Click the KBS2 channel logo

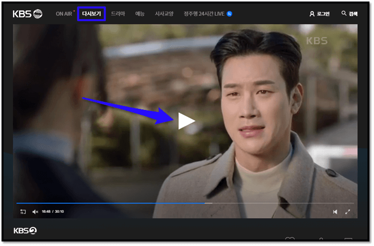coord(25,231)
